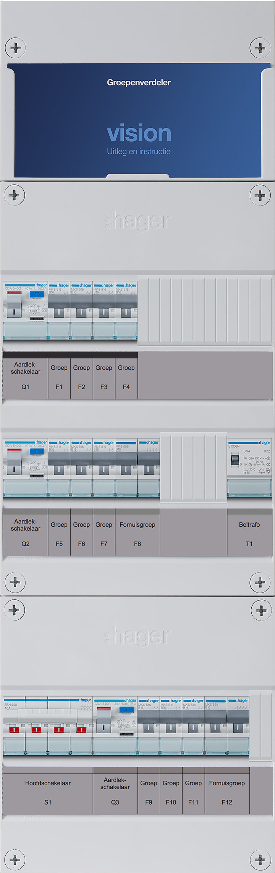Click the top-right cross-head screw of the cabinet
The image size is (275, 873).
[x=260, y=48]
